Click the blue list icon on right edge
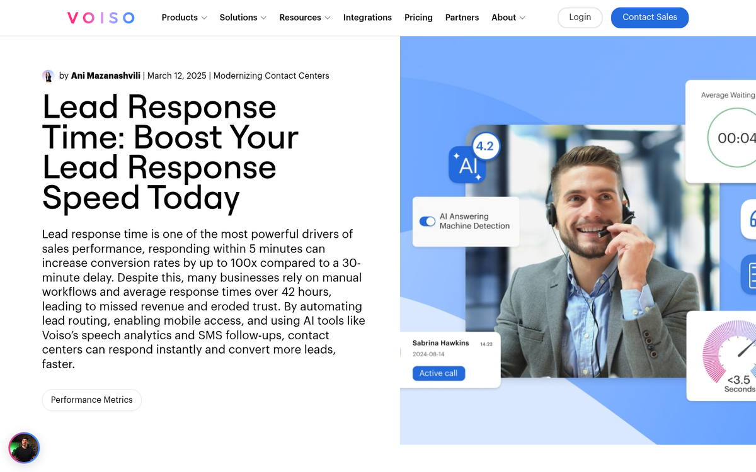The width and height of the screenshot is (756, 472). (x=749, y=274)
